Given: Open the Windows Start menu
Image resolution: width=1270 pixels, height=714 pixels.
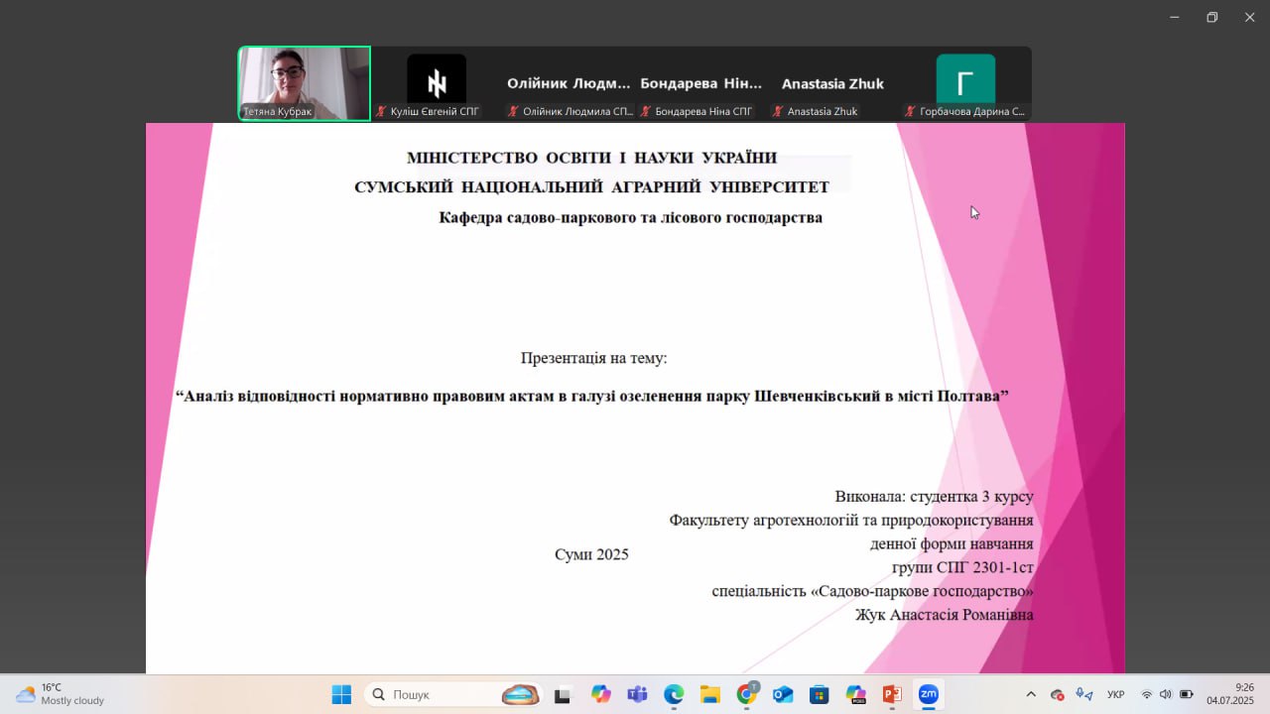Looking at the screenshot, I should (341, 695).
